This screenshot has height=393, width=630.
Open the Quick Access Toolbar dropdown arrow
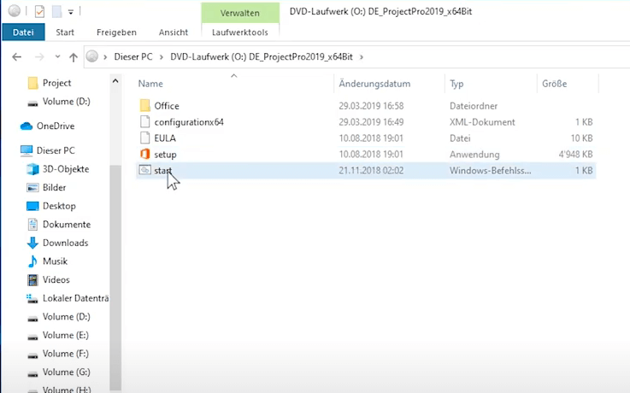pos(70,12)
